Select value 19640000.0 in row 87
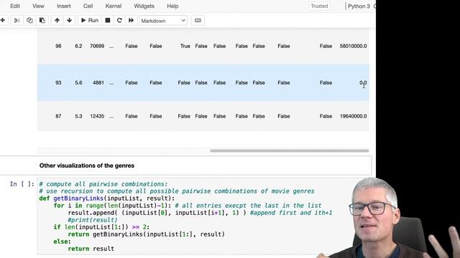This screenshot has width=460, height=258. [x=353, y=116]
